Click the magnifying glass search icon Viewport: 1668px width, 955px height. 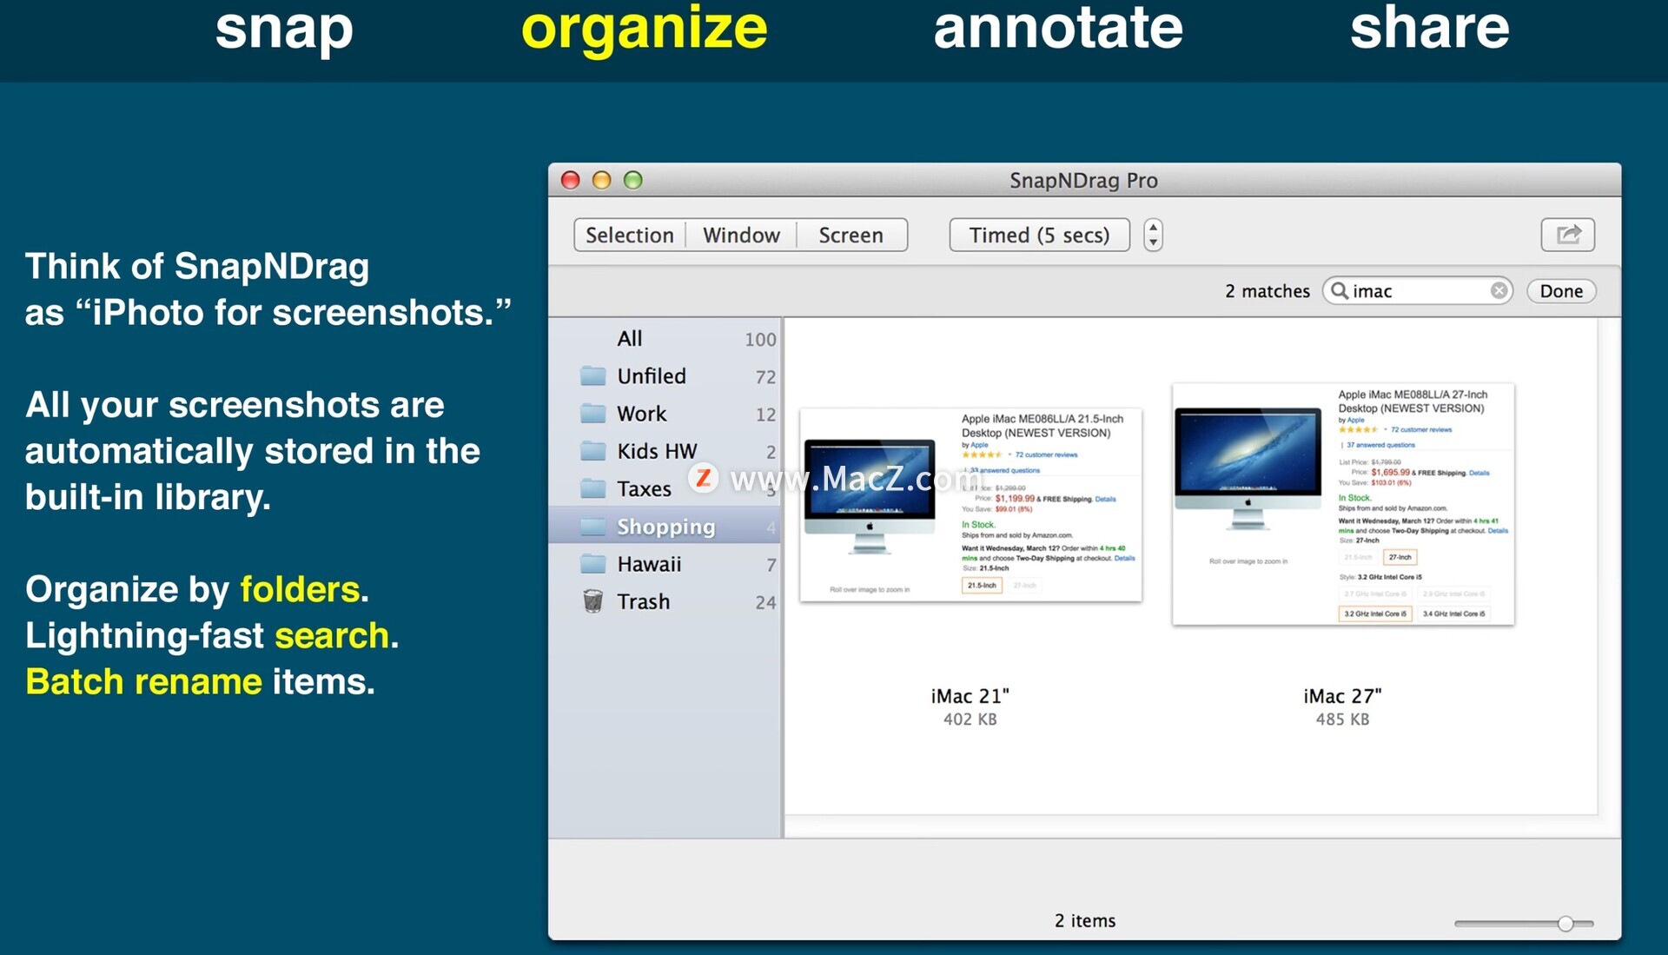(1340, 291)
